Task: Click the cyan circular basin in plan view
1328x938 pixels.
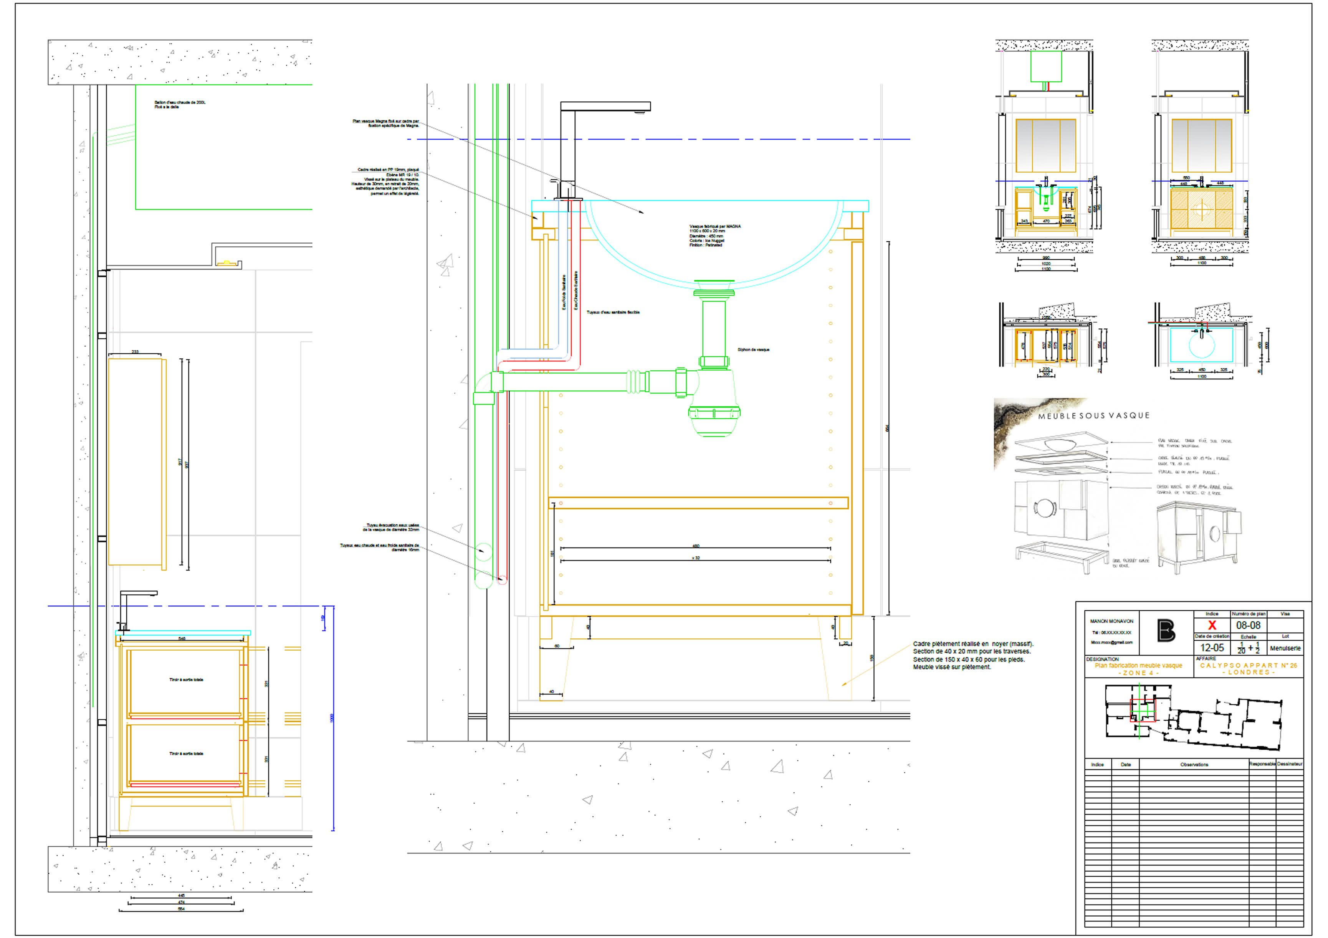Action: pos(1202,346)
